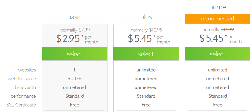Select the basic hosting plan
This screenshot has height=112, width=250.
tap(74, 54)
